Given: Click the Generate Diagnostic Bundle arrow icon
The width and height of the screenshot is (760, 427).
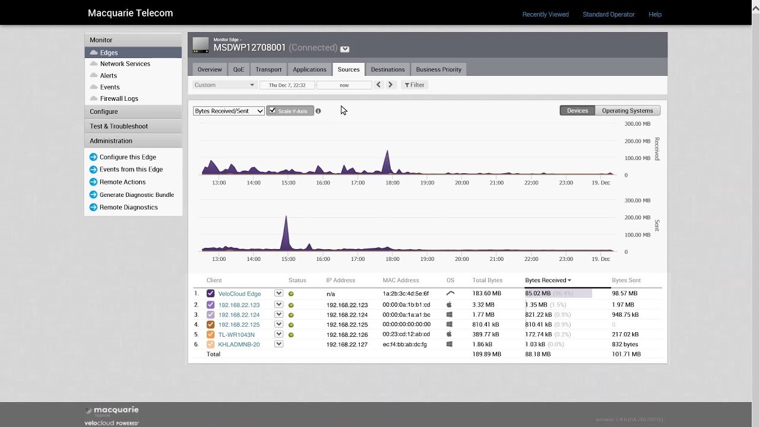Looking at the screenshot, I should click(x=93, y=195).
